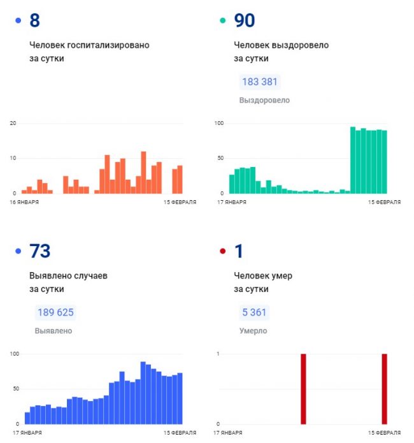Image resolution: width=414 pixels, height=443 pixels.
Task: Click the 'Человек выздоровело за сутки' label
Action: (280, 52)
